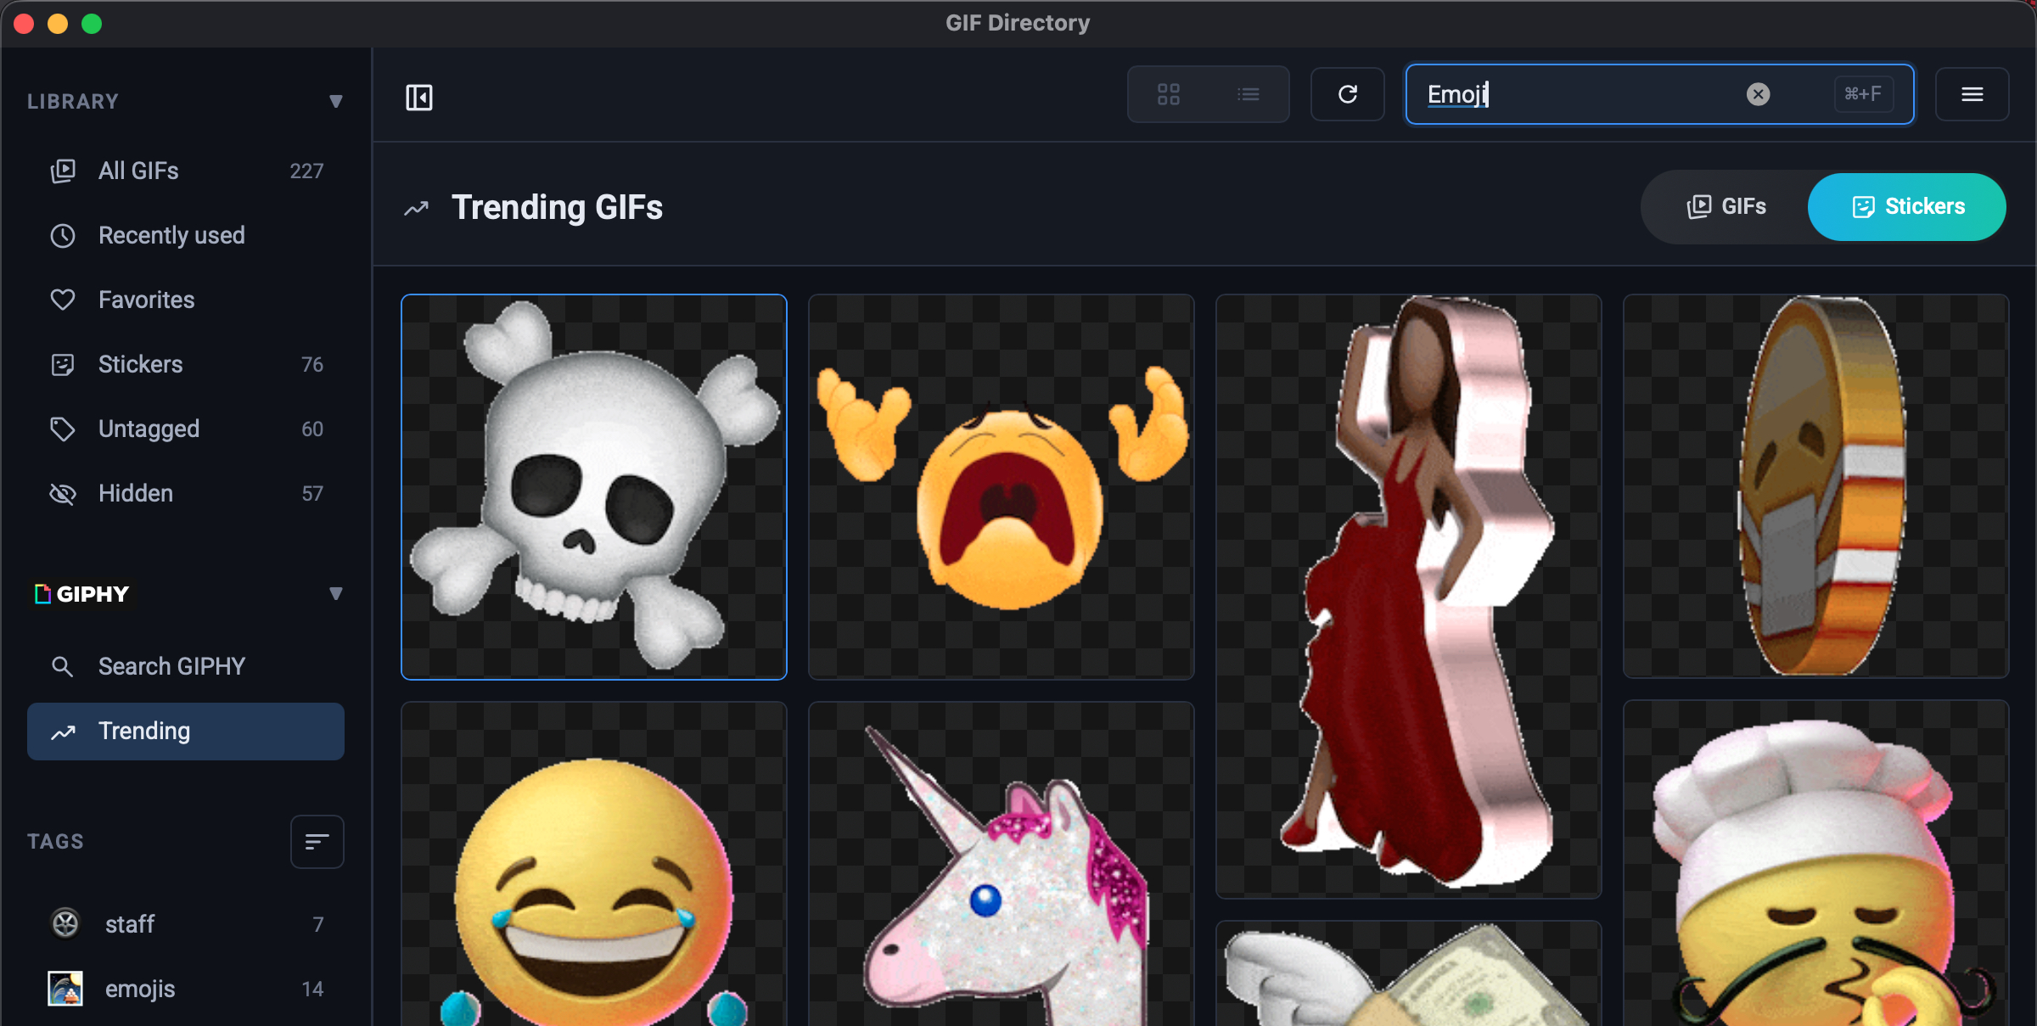Show GIFs instead of stickers
The height and width of the screenshot is (1026, 2037).
[x=1726, y=206]
